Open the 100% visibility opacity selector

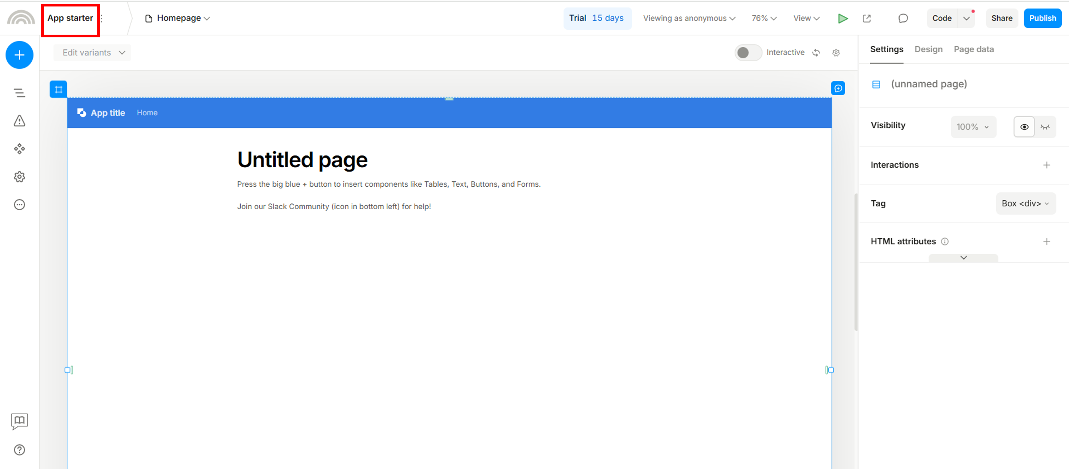(x=973, y=127)
